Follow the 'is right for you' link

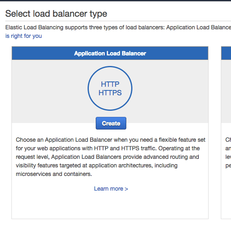(x=24, y=36)
